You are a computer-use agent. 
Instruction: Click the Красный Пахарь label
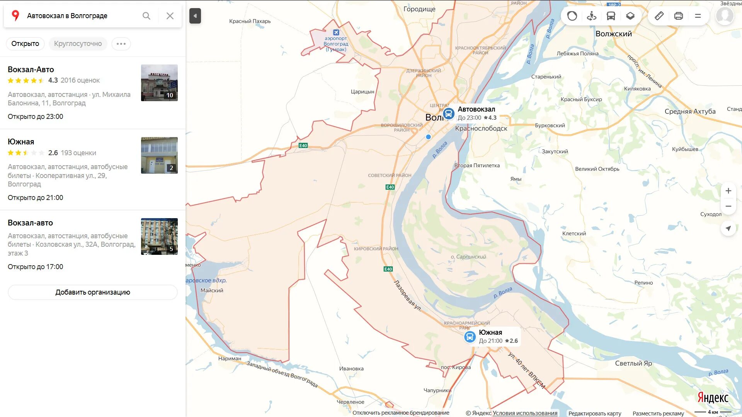point(250,21)
